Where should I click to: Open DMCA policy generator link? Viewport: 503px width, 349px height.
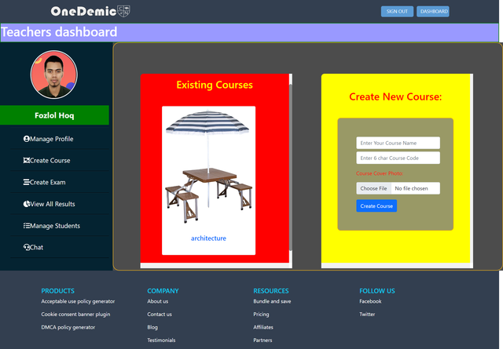[68, 327]
